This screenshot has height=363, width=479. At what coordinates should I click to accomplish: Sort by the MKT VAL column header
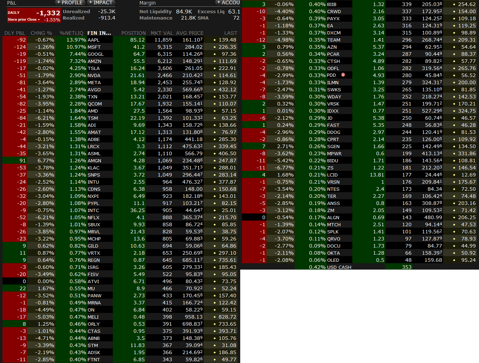pos(161,33)
